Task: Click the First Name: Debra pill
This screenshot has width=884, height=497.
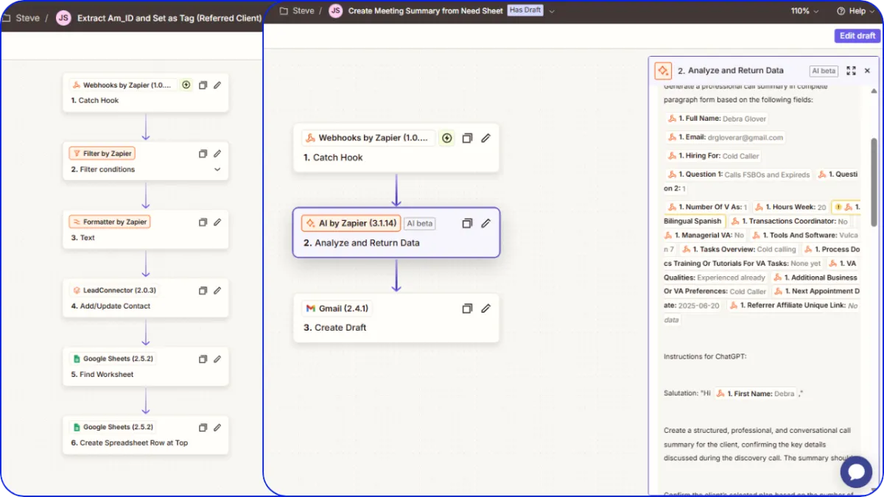Action: (755, 393)
